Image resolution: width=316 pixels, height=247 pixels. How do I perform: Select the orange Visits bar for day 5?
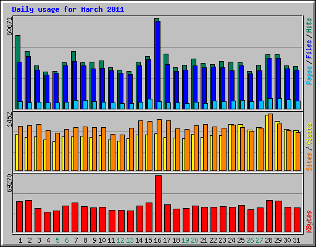pos(57,152)
